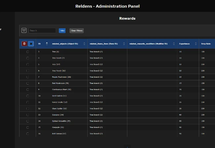Click the 'Scorpion (34)' cell
Viewport: 215px width, 148px height.
tap(58, 115)
